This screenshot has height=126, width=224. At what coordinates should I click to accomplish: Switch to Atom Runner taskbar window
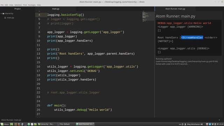(85, 124)
